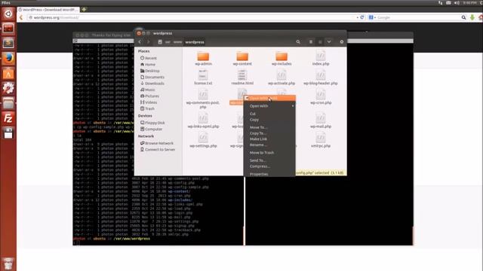
Task: Select the wp-activate.php file
Action: coord(281,78)
